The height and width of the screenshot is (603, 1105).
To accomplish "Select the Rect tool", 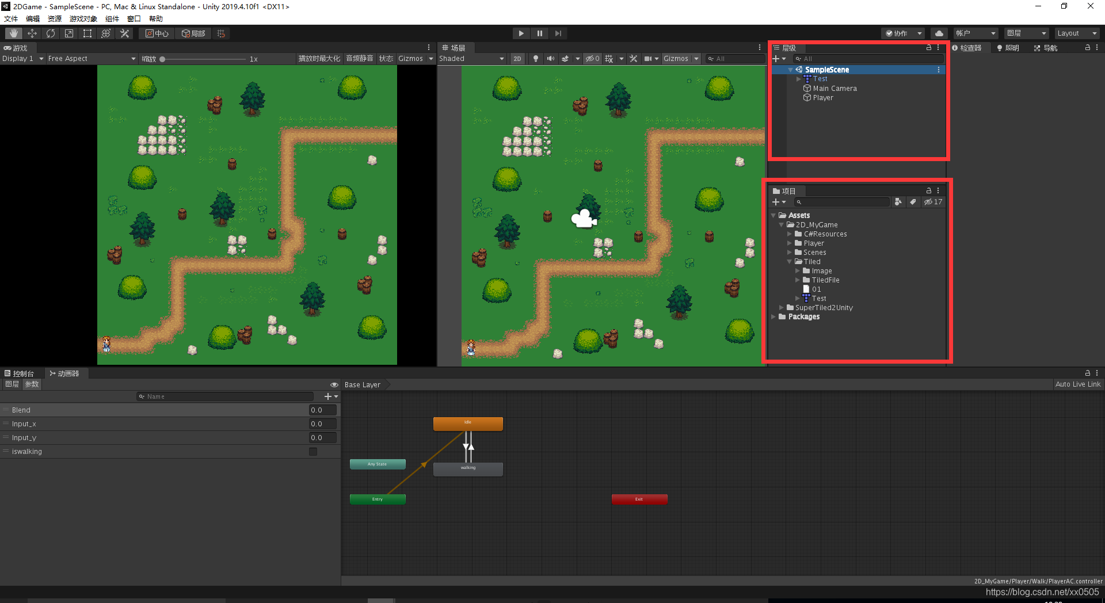I will pos(87,33).
